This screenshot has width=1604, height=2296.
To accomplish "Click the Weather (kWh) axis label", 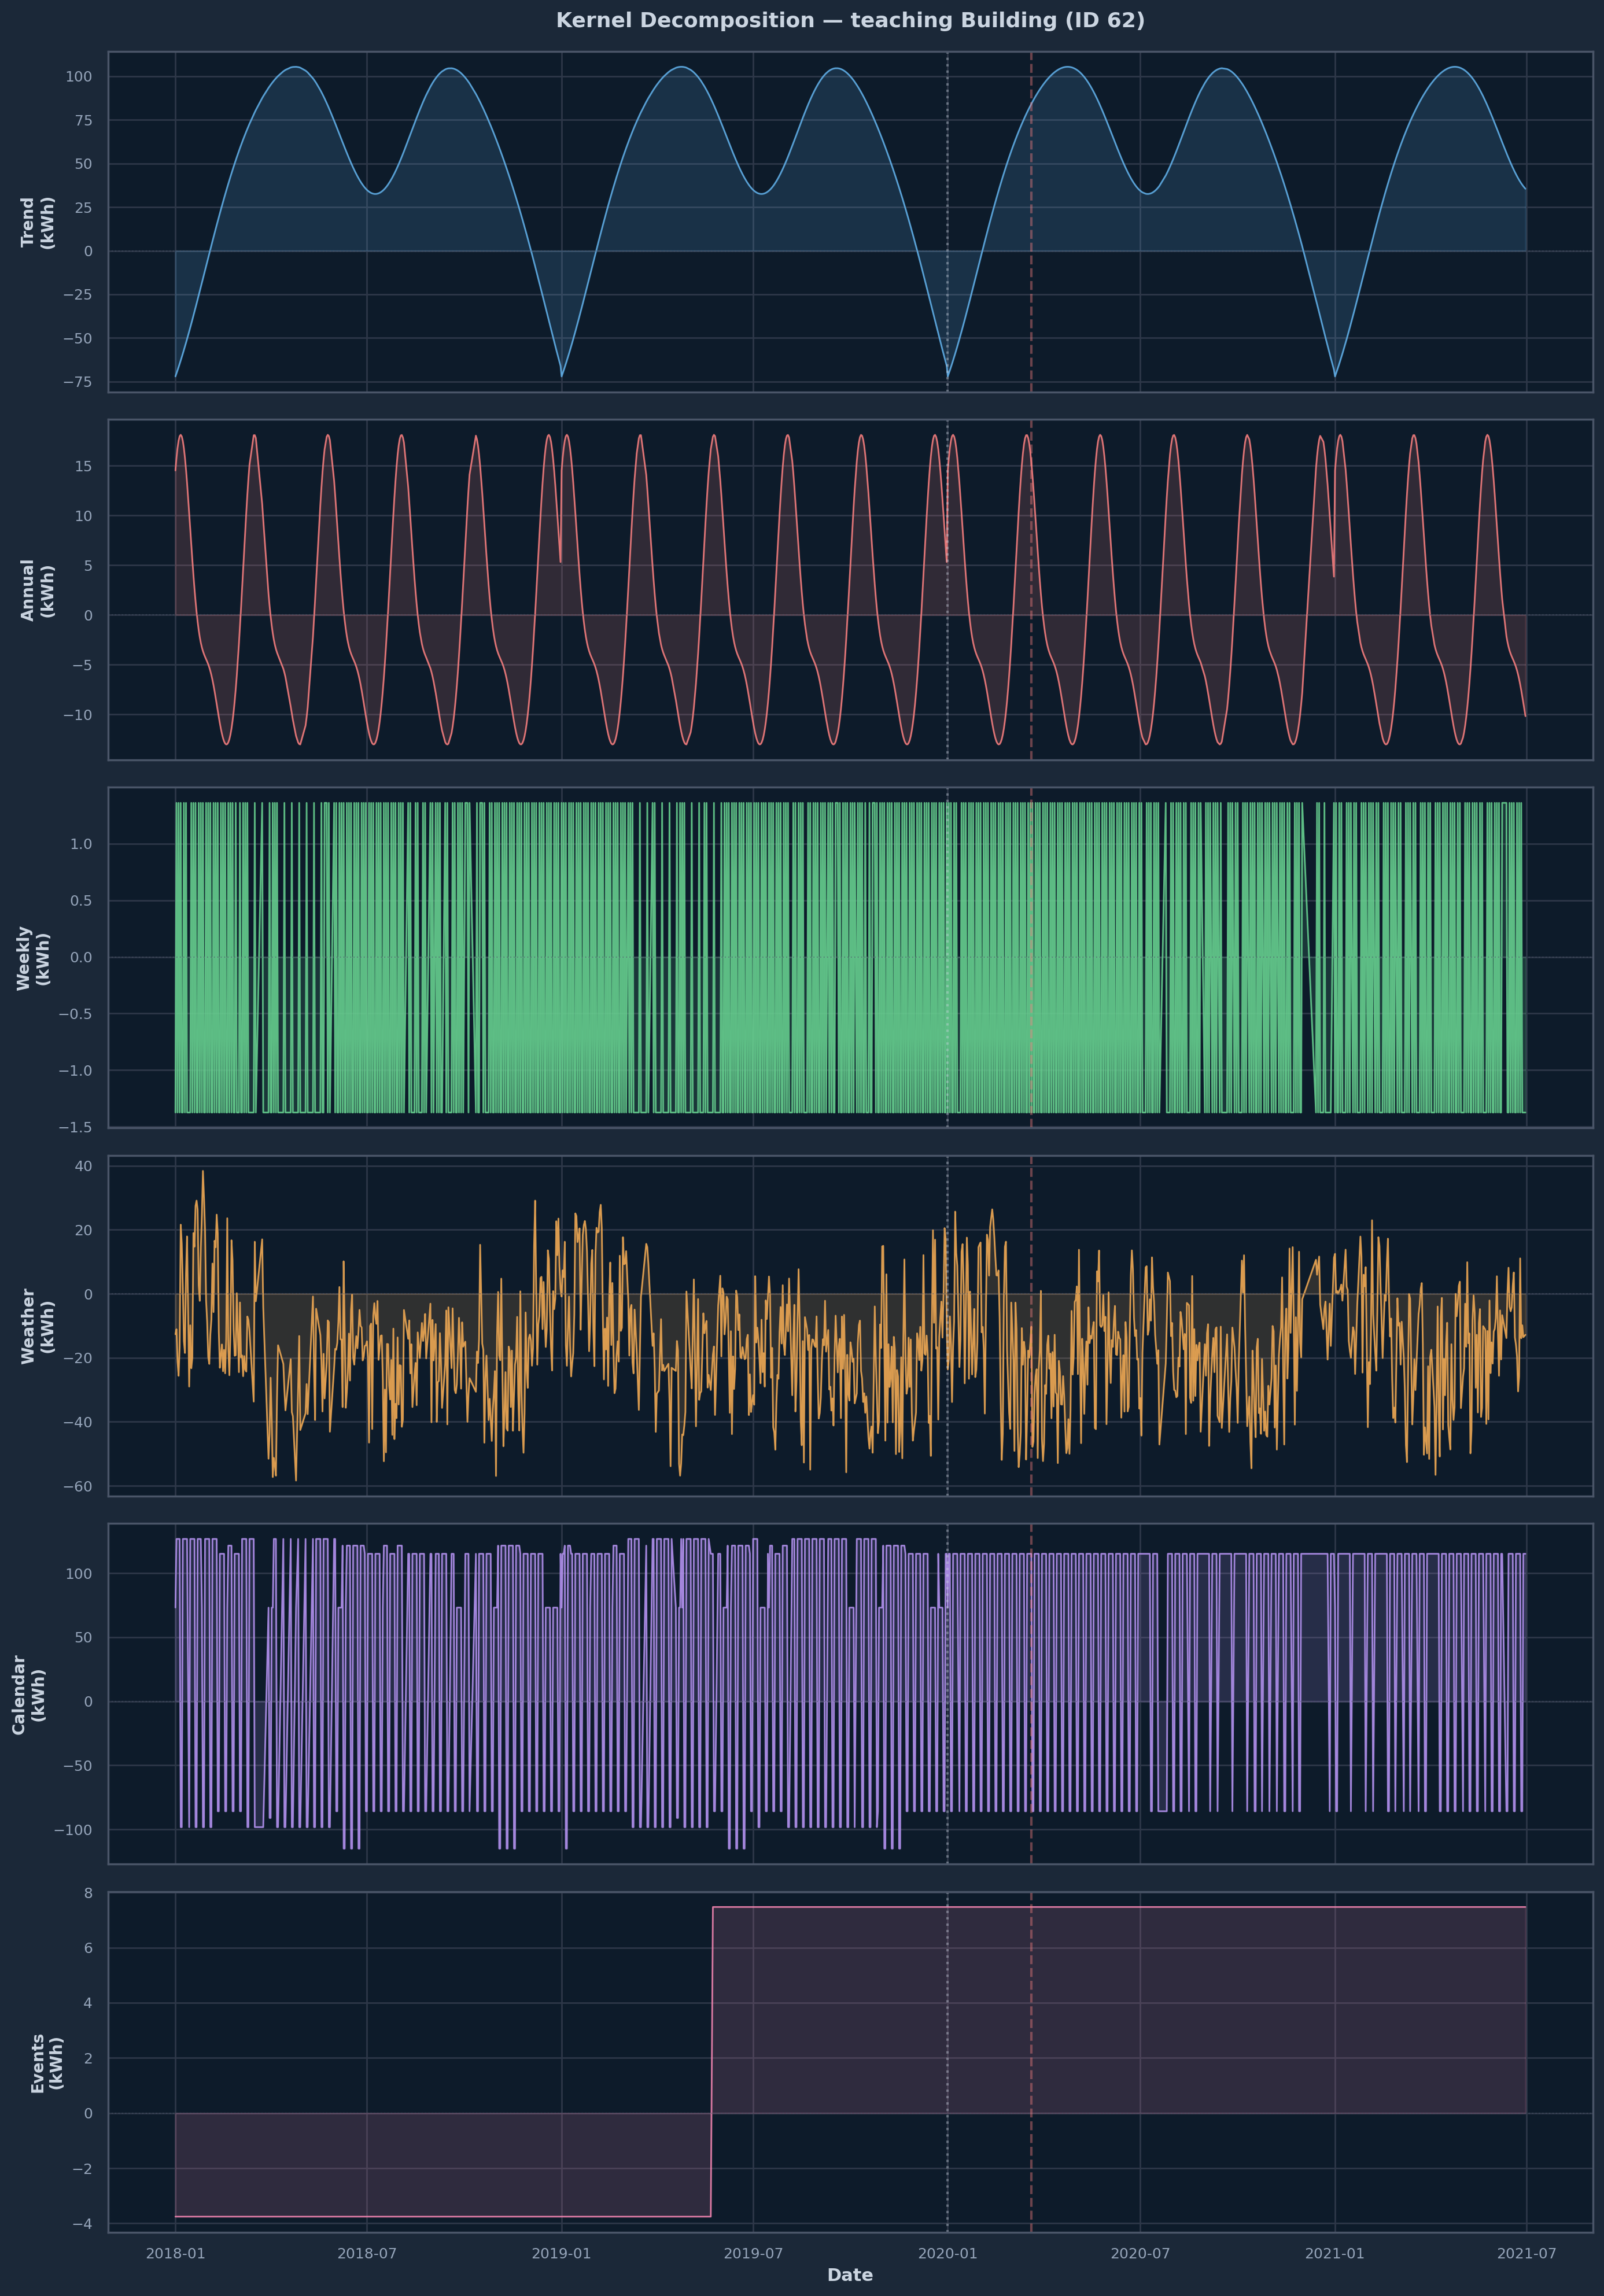I will coord(37,1326).
